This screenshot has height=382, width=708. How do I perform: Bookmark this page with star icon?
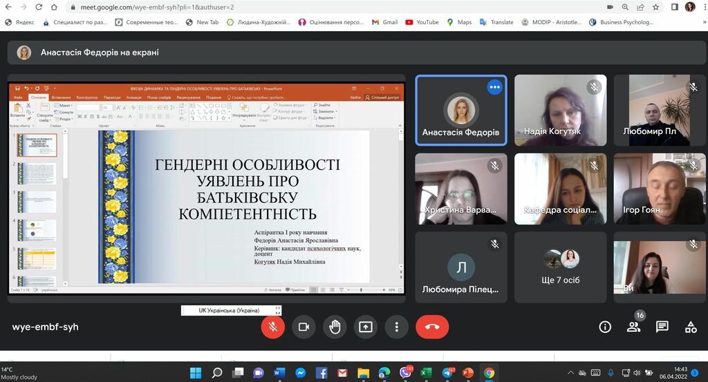[655, 7]
